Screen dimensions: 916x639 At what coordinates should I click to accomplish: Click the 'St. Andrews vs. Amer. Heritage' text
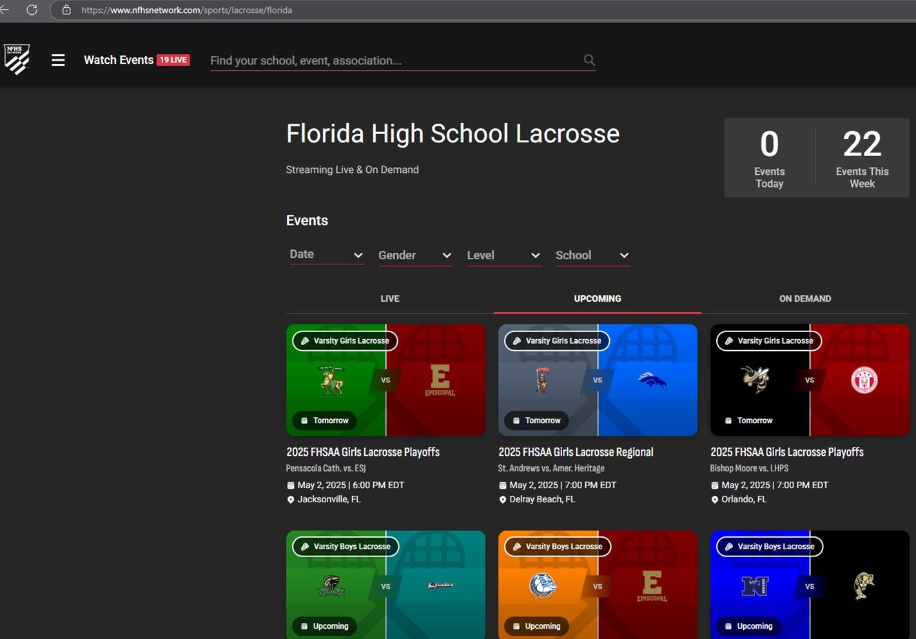pyautogui.click(x=552, y=468)
